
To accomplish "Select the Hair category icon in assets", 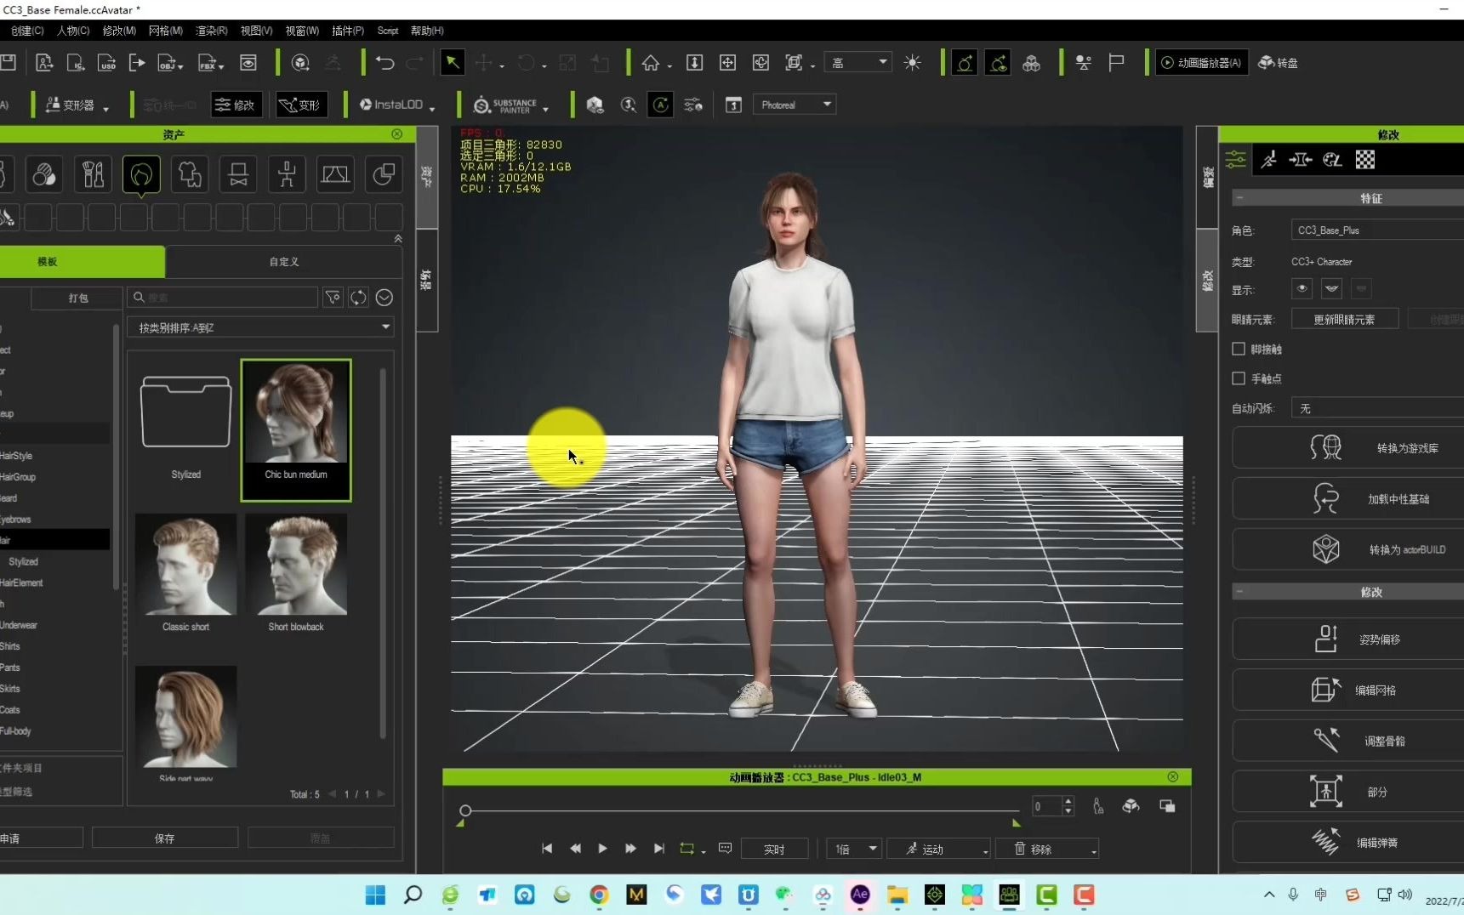I will (x=141, y=175).
